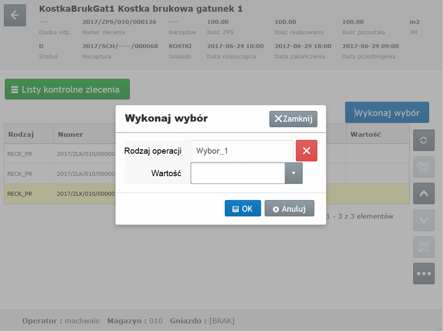Click order number 2017/ZPS/010/000126

(119, 22)
